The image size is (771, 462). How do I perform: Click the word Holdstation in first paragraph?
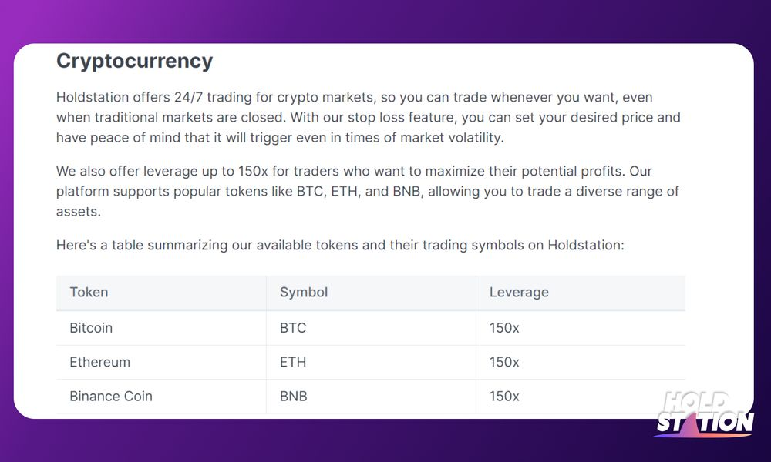[92, 97]
